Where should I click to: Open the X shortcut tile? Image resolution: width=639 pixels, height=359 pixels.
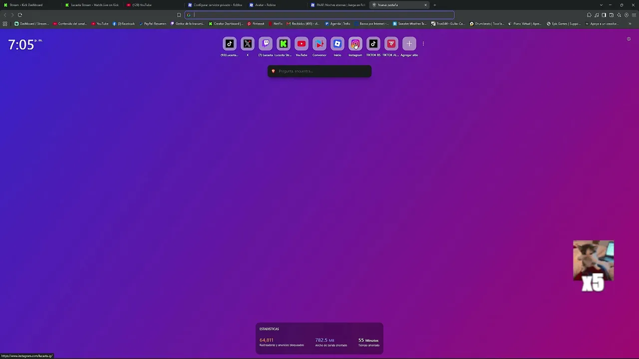(248, 44)
